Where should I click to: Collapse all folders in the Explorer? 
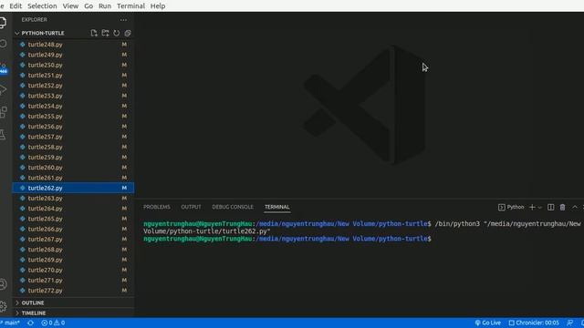(x=128, y=33)
